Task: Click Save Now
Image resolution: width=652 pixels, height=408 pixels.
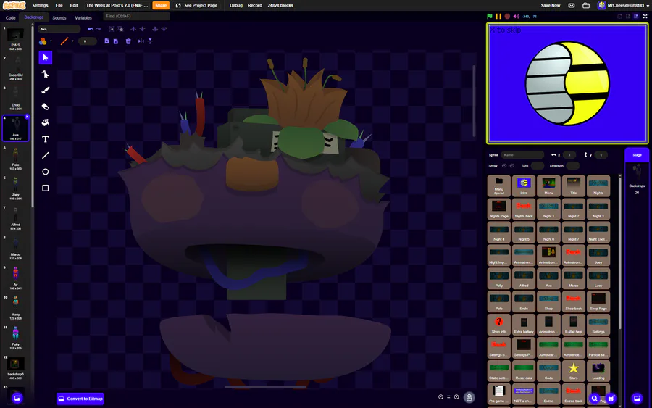Action: [x=551, y=5]
